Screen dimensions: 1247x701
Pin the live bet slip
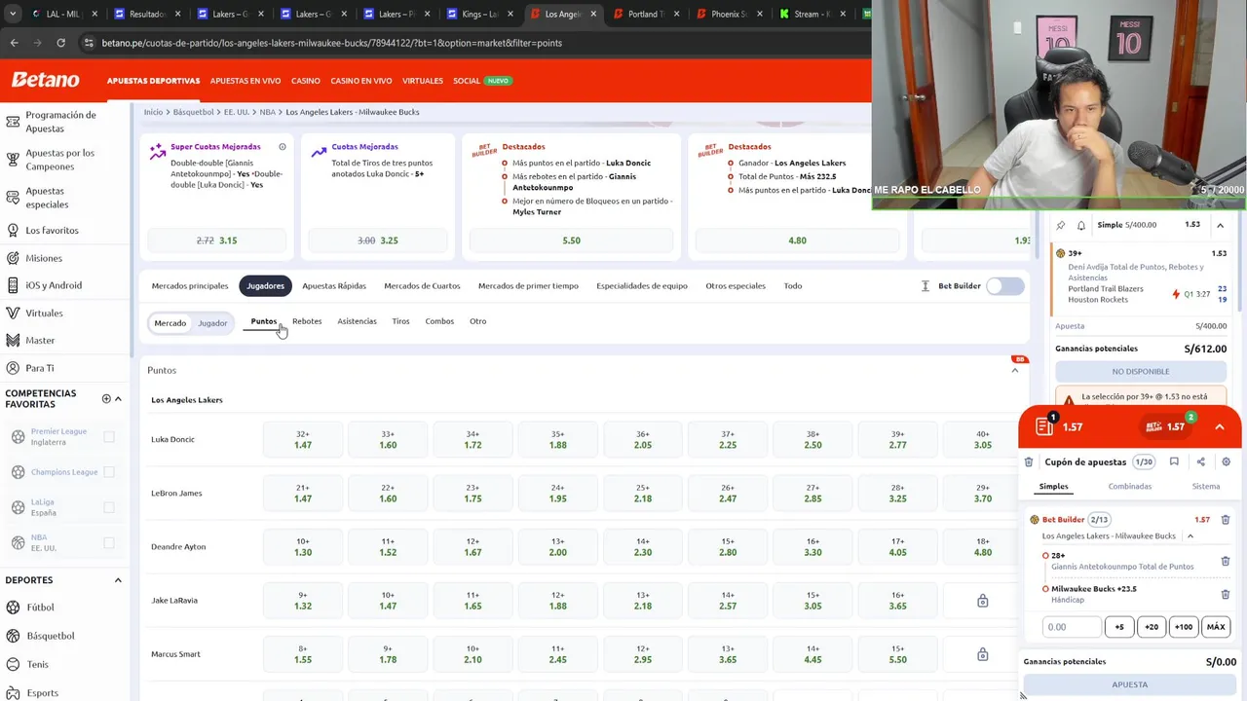click(1061, 225)
